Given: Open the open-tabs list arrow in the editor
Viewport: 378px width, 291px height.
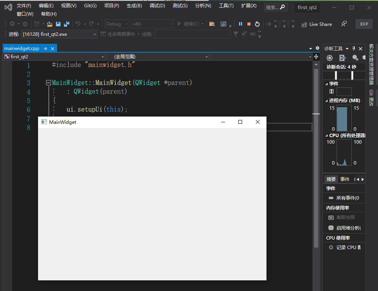Looking at the screenshot, I should tap(311, 48).
